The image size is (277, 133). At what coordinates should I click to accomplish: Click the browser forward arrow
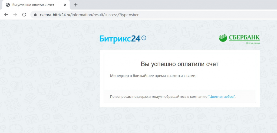click(x=15, y=15)
